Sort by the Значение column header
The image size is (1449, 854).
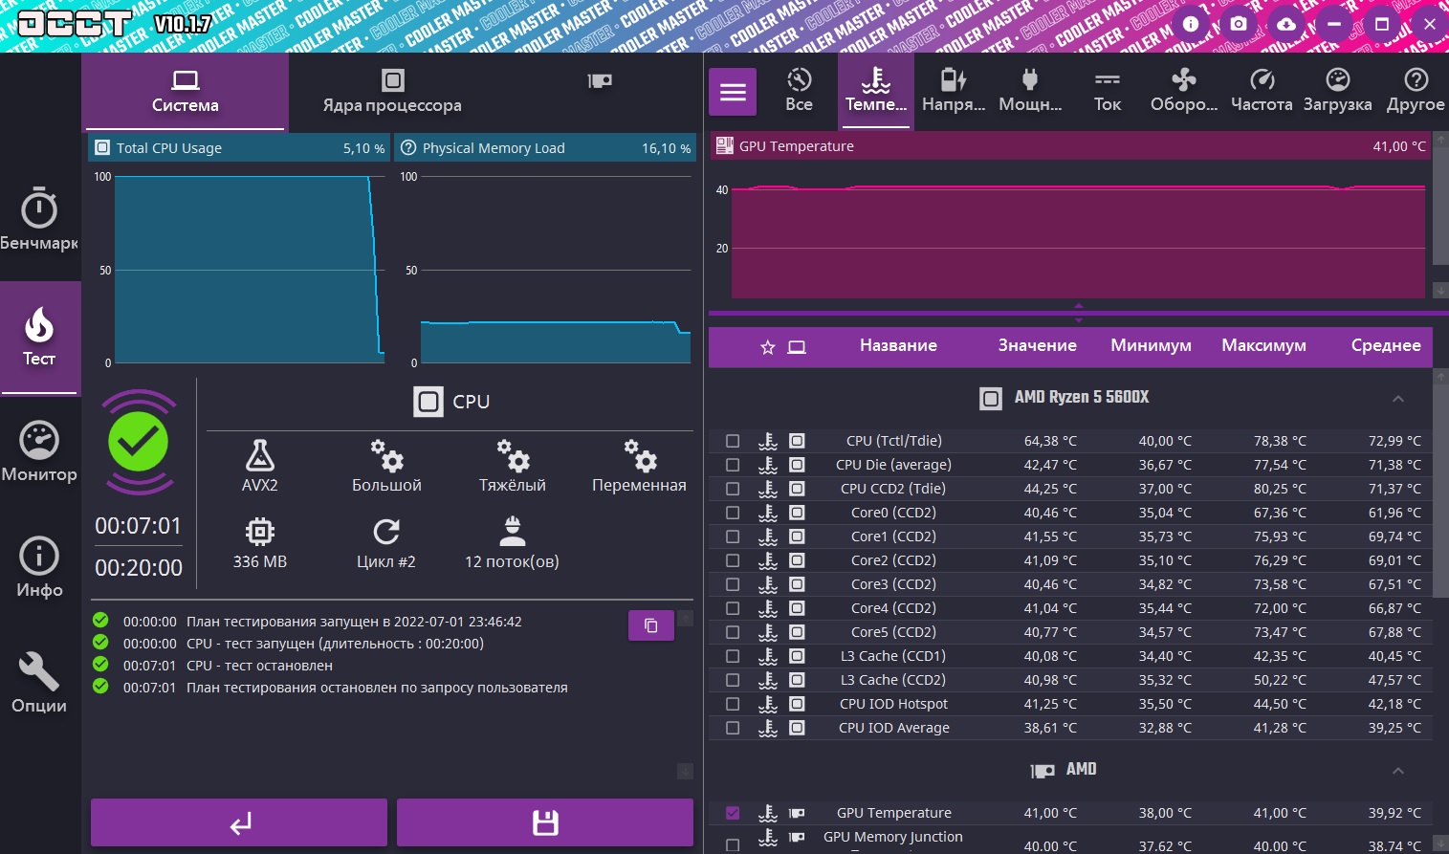[x=1038, y=346]
